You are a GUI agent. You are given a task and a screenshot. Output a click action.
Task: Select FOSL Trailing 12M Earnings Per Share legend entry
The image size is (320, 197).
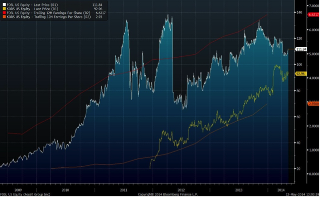coord(49,13)
